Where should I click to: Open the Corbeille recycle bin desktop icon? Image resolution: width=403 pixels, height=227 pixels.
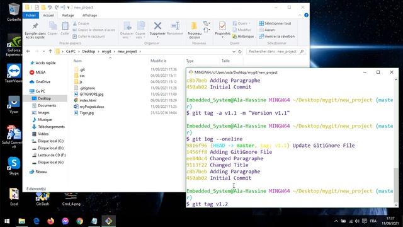click(x=14, y=12)
